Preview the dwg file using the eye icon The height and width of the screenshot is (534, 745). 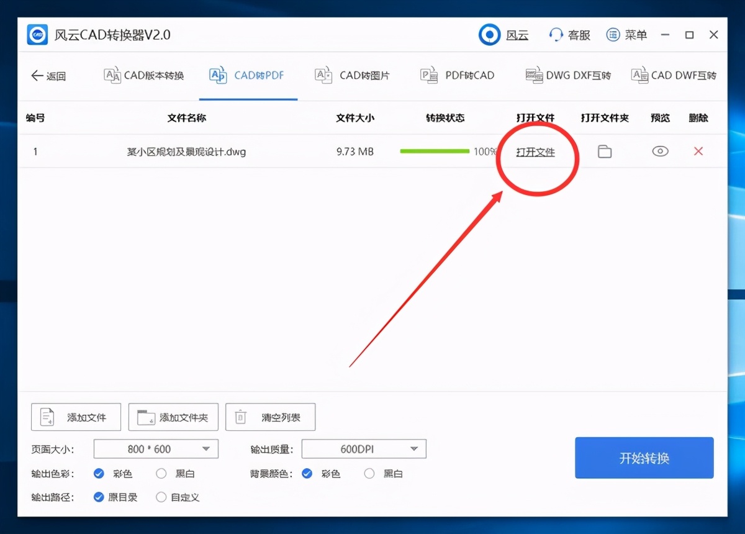(659, 151)
